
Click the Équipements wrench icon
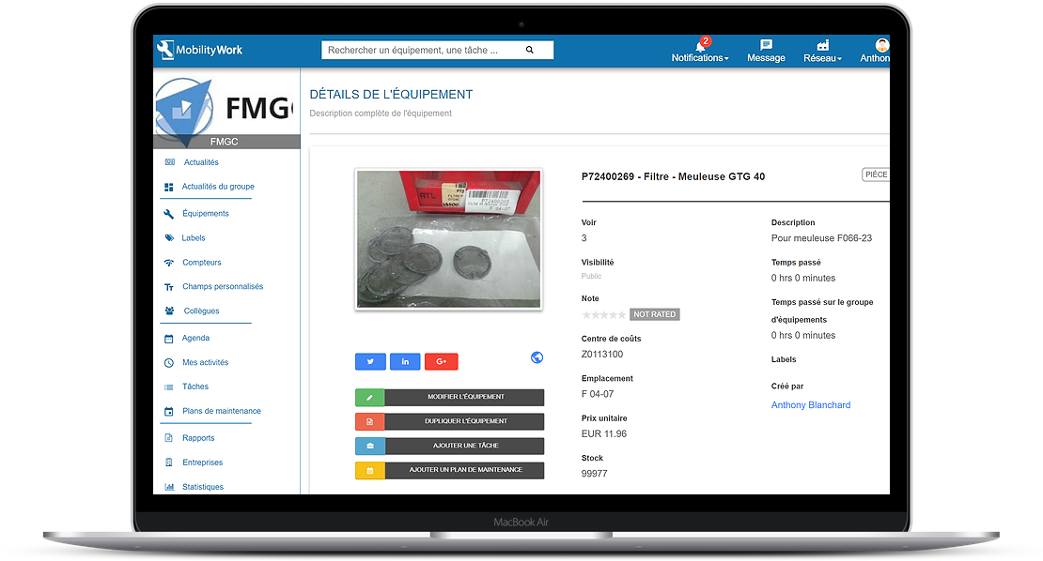(x=169, y=214)
